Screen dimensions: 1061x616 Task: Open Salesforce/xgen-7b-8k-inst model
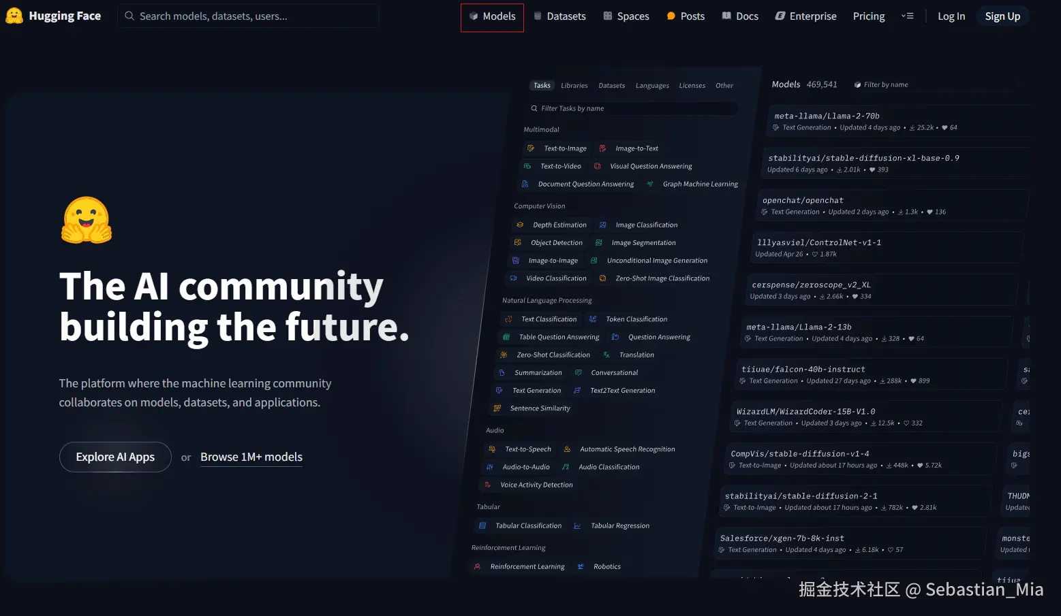[x=851, y=543]
